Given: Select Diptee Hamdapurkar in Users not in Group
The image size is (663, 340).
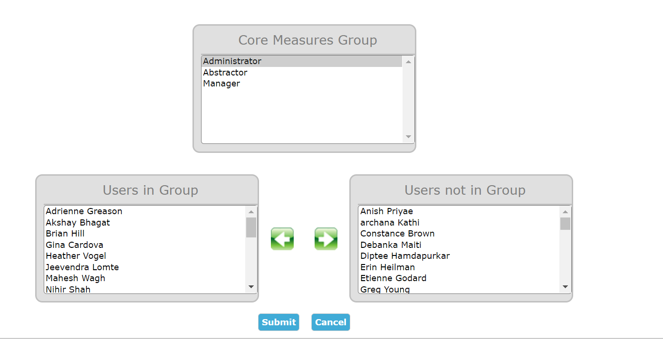Looking at the screenshot, I should pyautogui.click(x=459, y=256).
